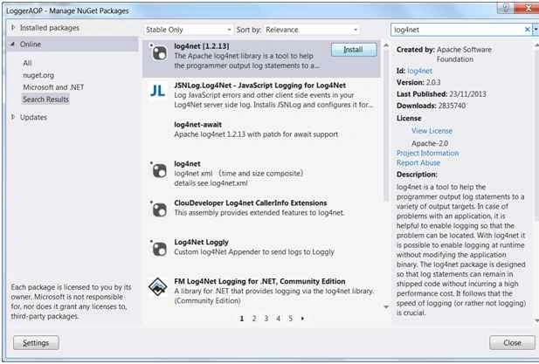The image size is (539, 364).
Task: Click the details pane scroll down arrow
Action: point(536,320)
